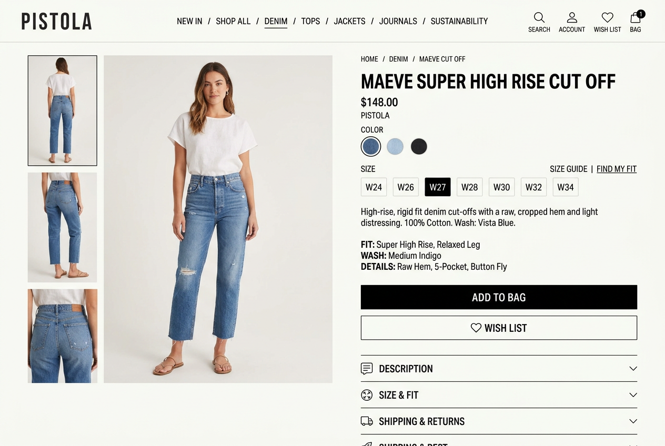Viewport: 665px width, 446px height.
Task: Select the light blue color swatch
Action: [x=395, y=147]
